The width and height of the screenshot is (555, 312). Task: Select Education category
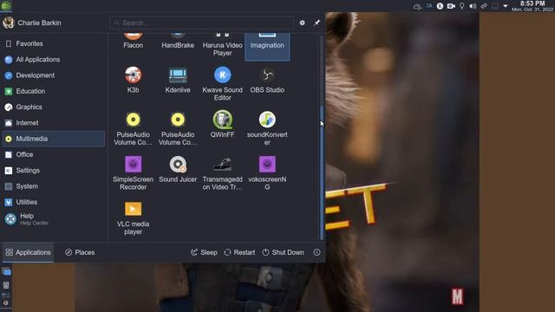[54, 91]
